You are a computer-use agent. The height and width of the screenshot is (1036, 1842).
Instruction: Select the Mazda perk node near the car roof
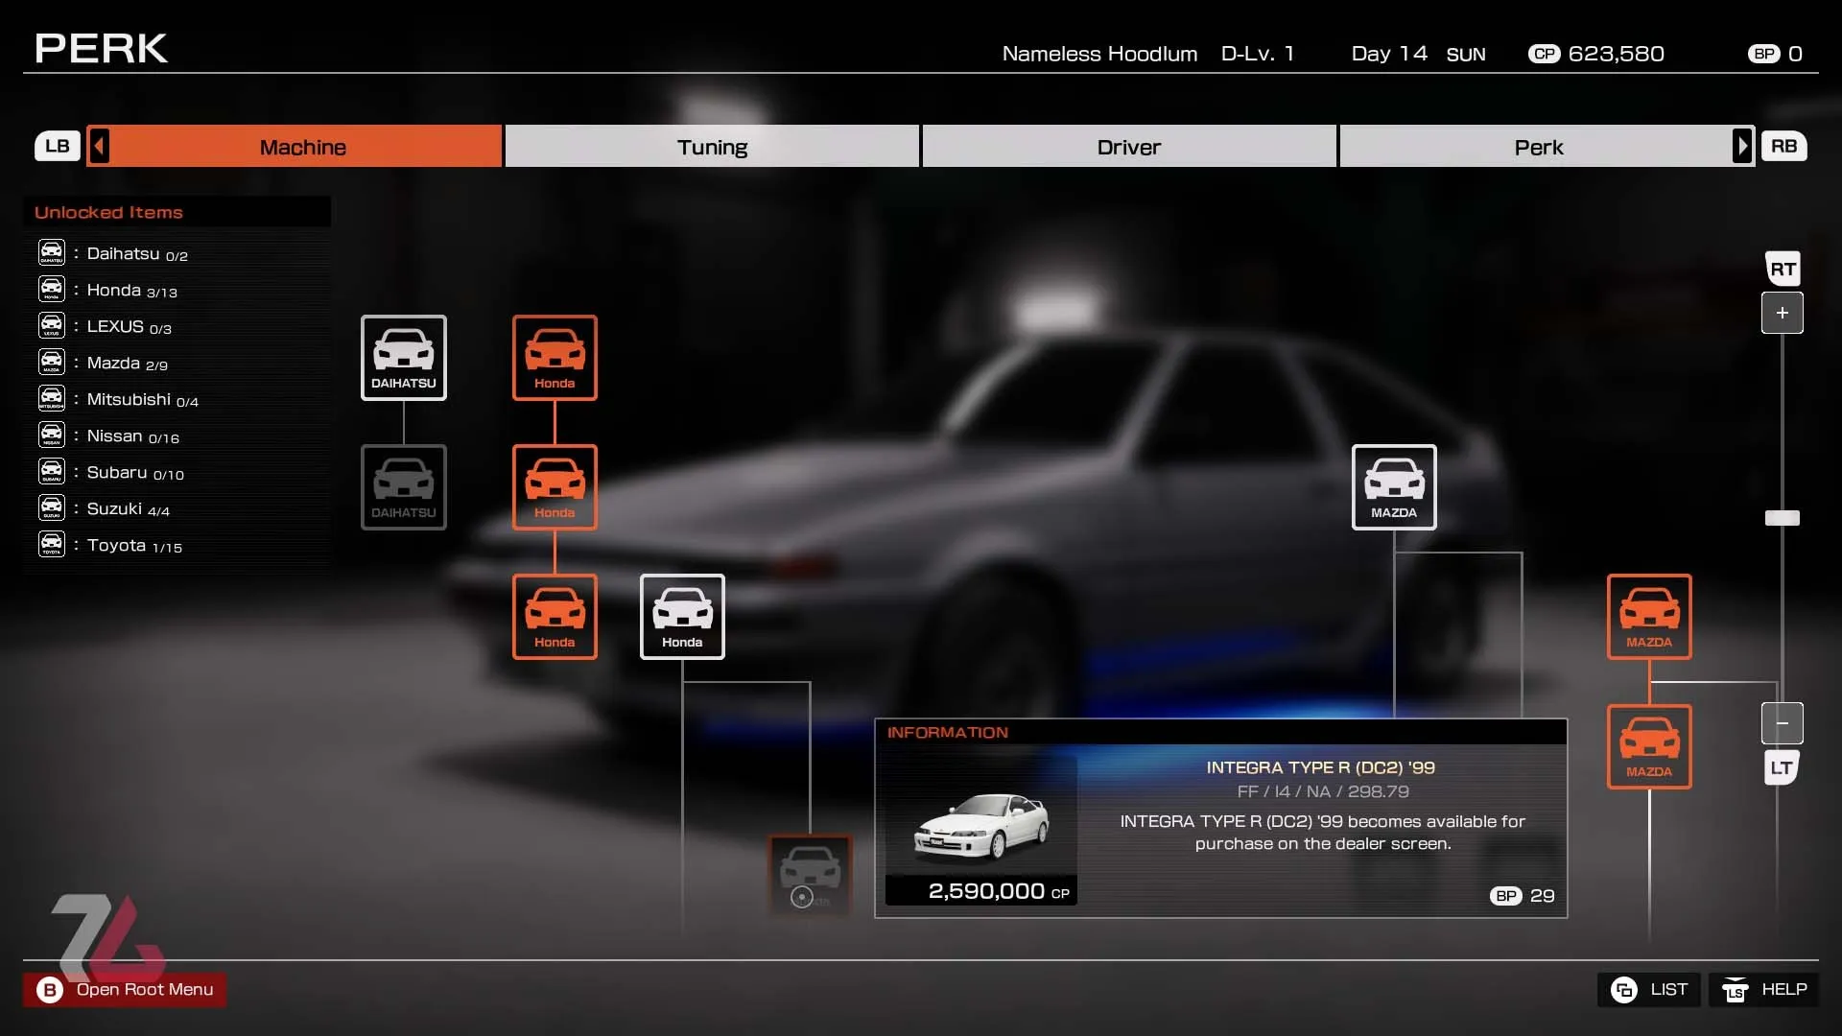click(1394, 486)
